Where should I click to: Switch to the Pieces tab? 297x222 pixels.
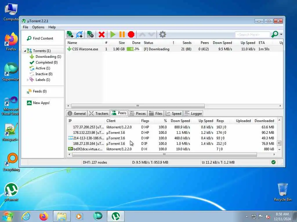(x=138, y=113)
